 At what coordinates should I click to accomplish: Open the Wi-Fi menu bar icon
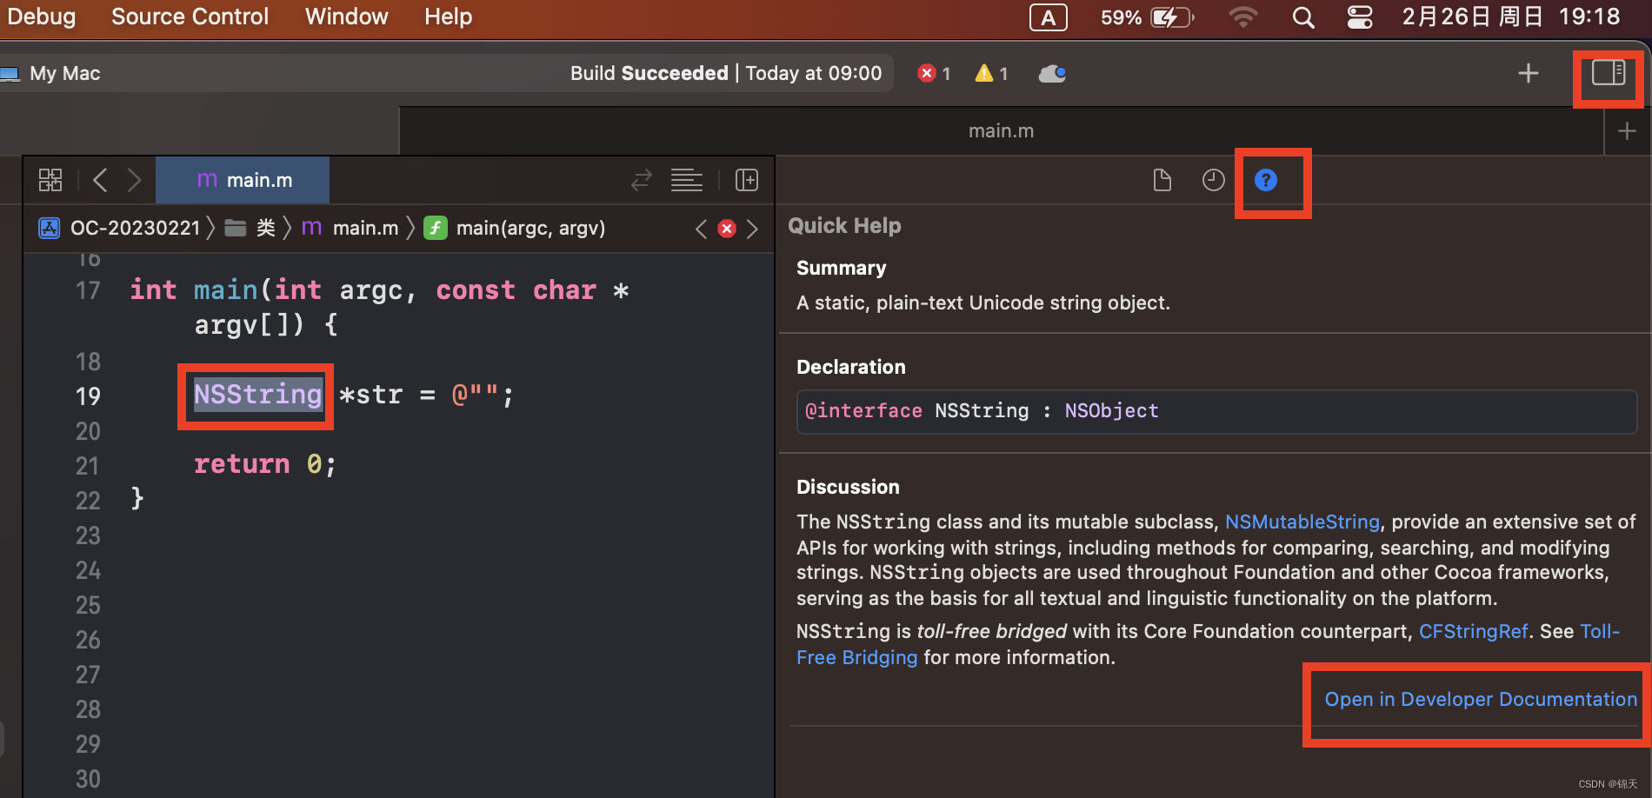[x=1243, y=17]
